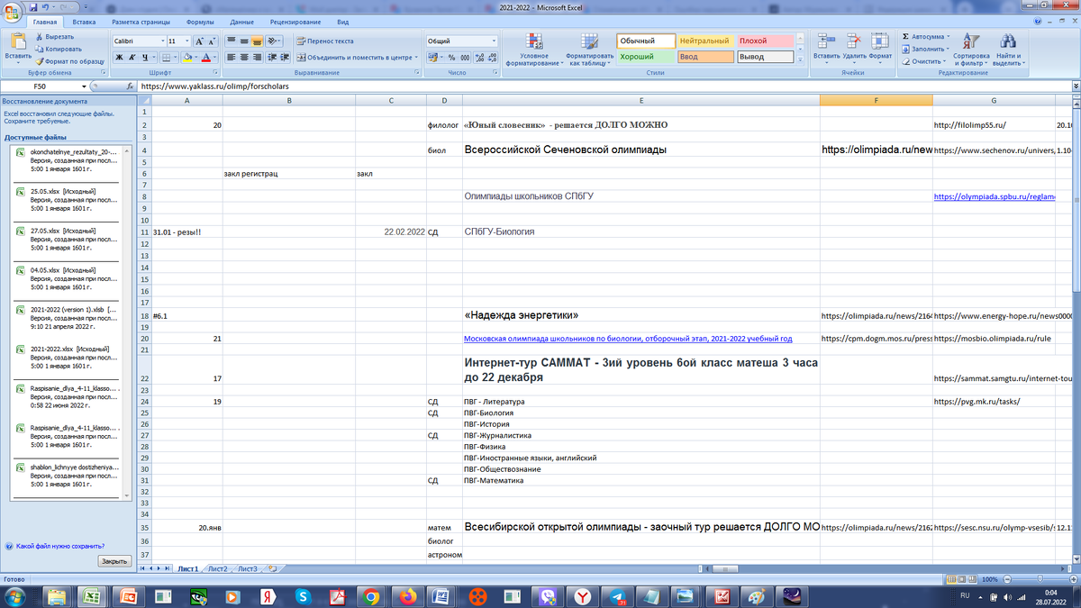
Task: Toggle align text right
Action: 256,57
